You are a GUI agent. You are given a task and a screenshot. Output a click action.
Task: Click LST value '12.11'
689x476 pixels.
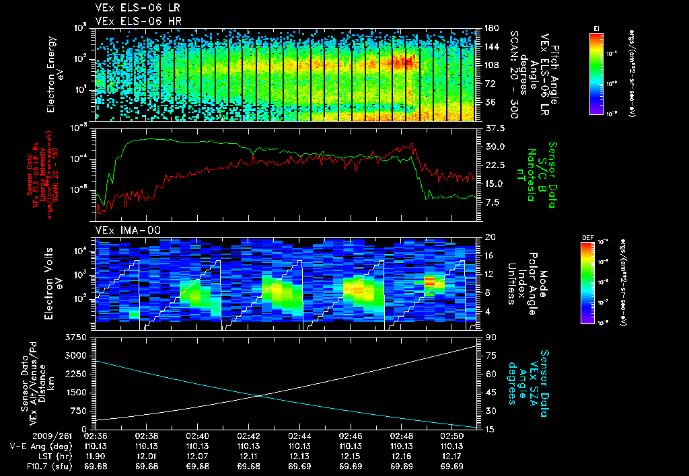click(248, 457)
